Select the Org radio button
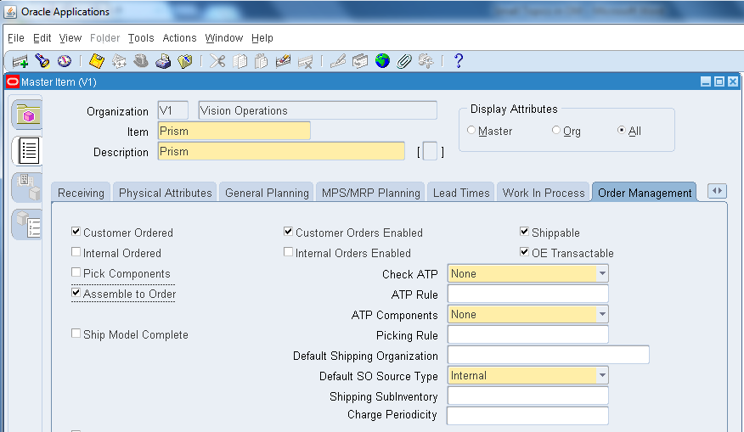744x432 pixels. point(556,130)
